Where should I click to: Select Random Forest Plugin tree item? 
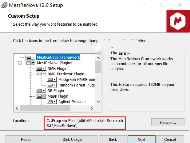click(x=77, y=85)
